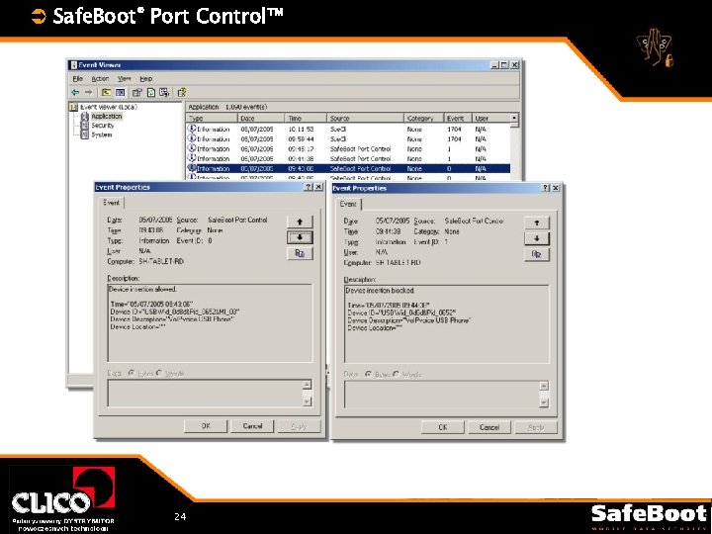Click data box scroll up arrow, 'insertion allowed' dialog
Image resolution: width=712 pixels, height=534 pixels.
tap(307, 385)
